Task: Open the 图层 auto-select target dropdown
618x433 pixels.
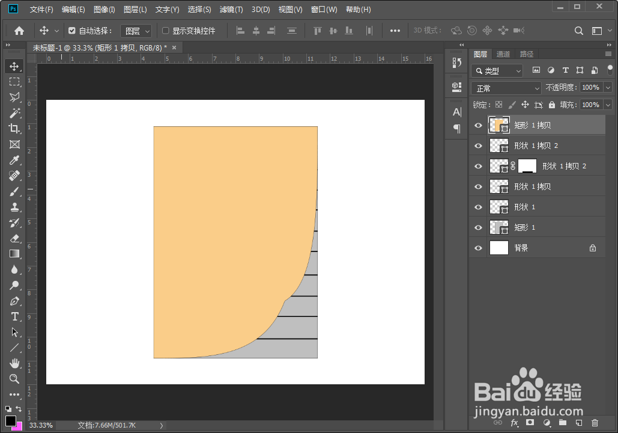Action: point(136,31)
